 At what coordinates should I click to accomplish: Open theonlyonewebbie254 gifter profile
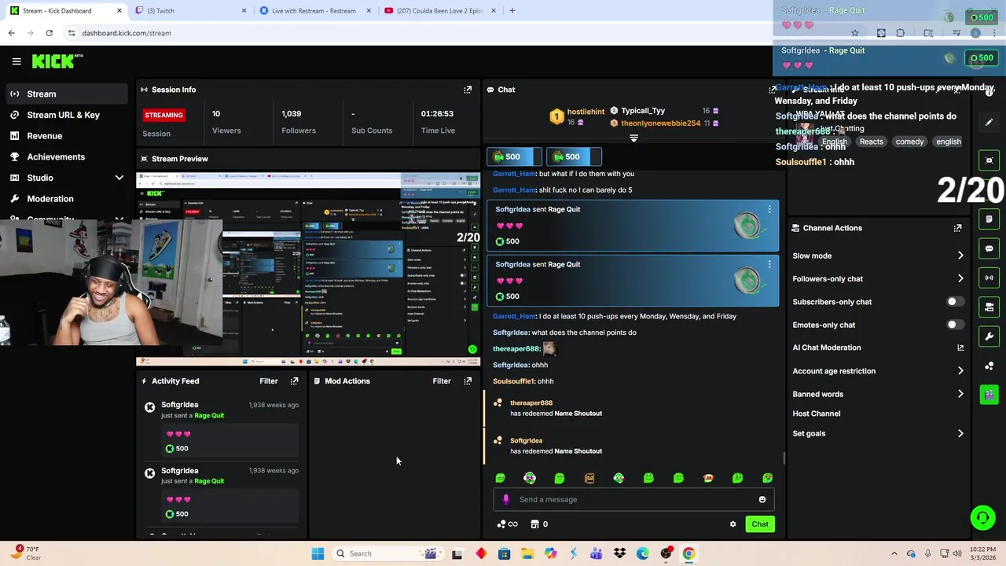click(x=660, y=123)
